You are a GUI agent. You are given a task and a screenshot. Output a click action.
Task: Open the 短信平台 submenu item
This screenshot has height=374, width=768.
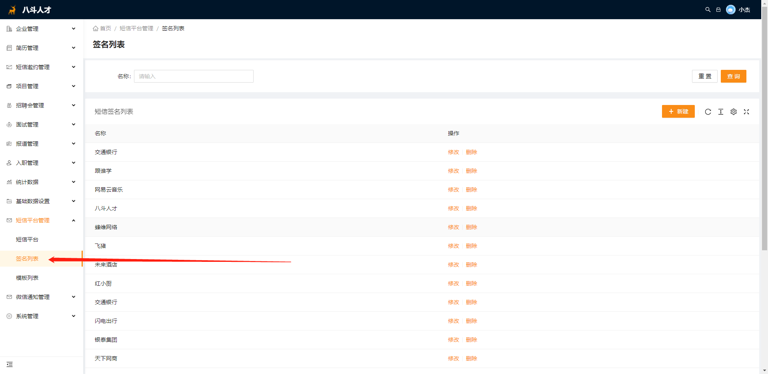click(27, 239)
